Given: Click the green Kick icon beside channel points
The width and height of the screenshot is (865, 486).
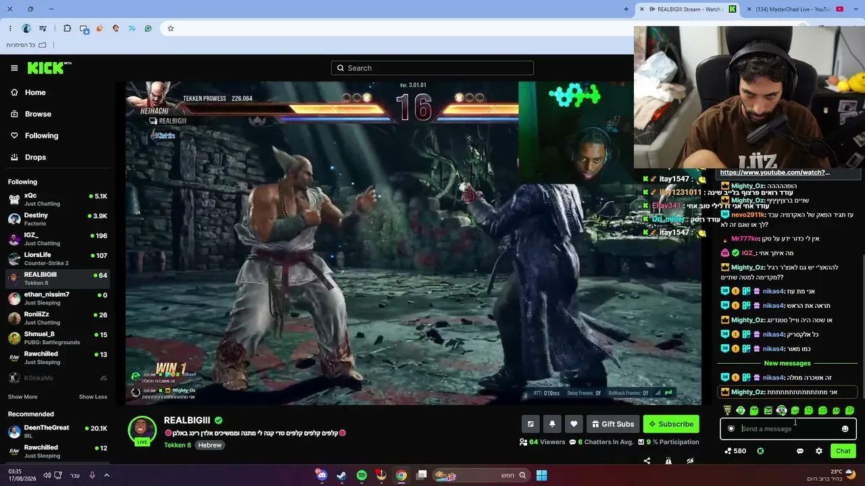Looking at the screenshot, I should coord(760,451).
